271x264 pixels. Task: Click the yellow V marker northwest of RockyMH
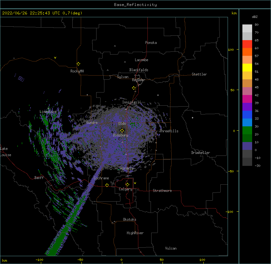[55, 58]
